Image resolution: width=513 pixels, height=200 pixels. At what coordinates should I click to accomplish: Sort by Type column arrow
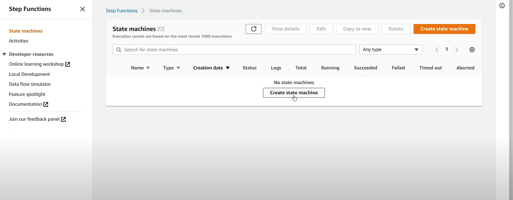[178, 68]
